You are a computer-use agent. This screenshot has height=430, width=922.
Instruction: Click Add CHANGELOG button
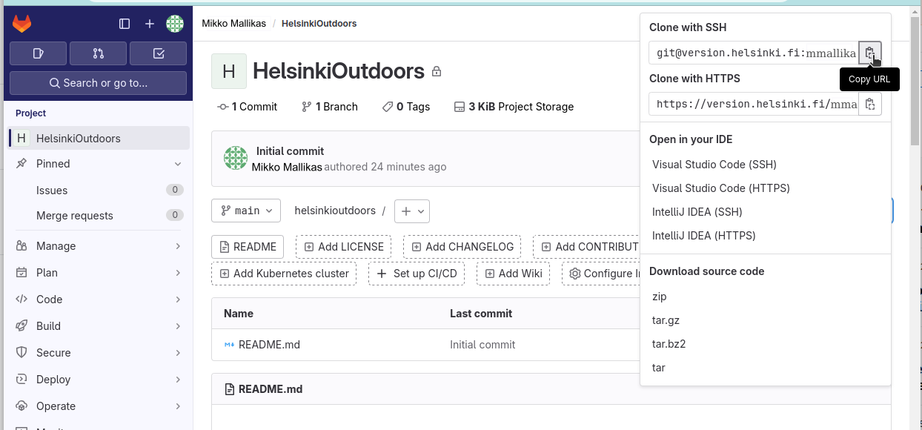(x=462, y=247)
